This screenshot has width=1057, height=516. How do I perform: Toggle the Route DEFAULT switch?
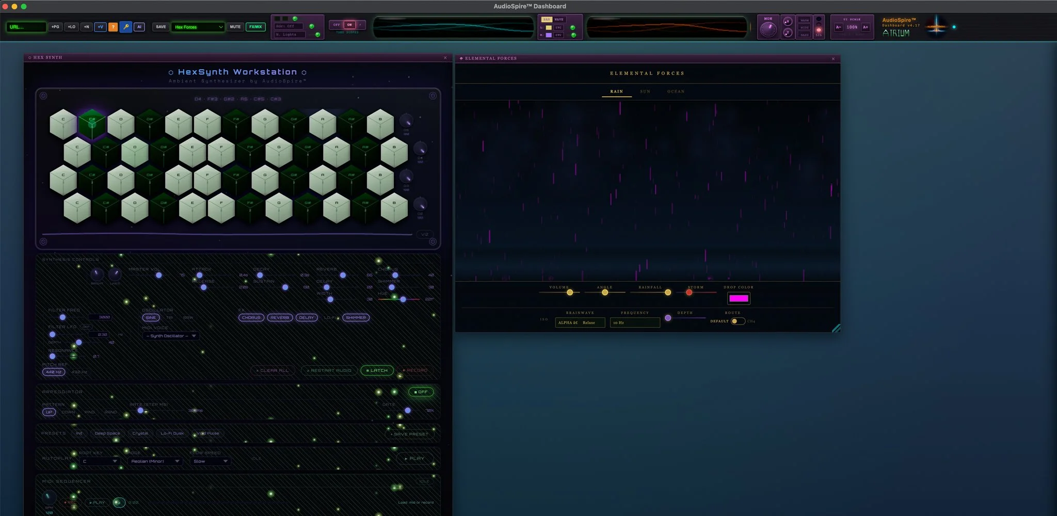738,321
